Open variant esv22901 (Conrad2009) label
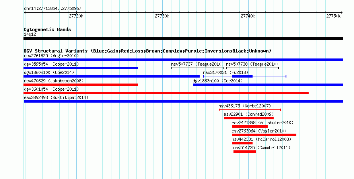The image size is (354, 179). [249, 114]
